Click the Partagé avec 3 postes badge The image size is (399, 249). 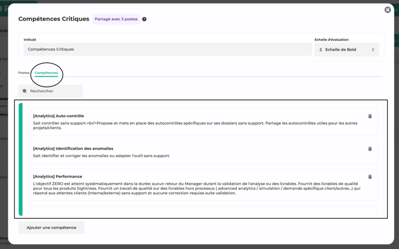click(x=116, y=19)
